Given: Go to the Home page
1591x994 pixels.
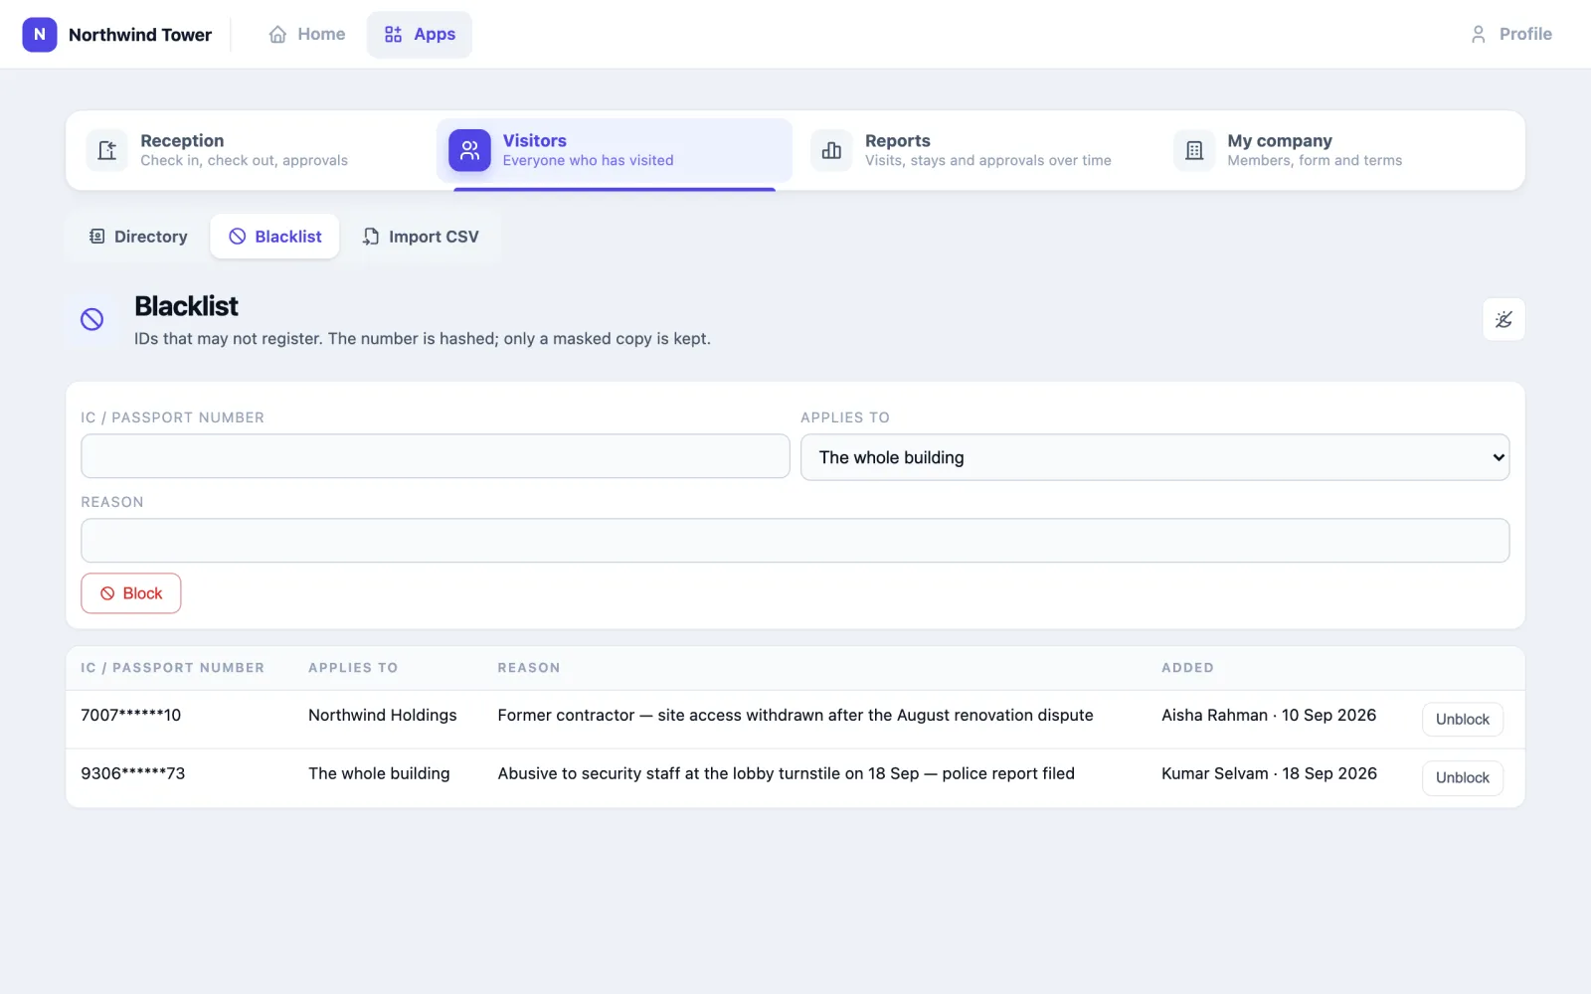Looking at the screenshot, I should (x=307, y=35).
